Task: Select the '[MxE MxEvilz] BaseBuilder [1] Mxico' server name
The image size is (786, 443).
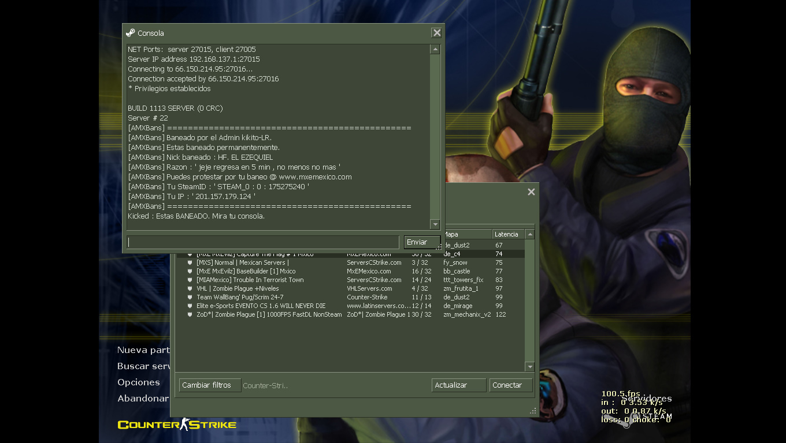Action: click(x=246, y=271)
